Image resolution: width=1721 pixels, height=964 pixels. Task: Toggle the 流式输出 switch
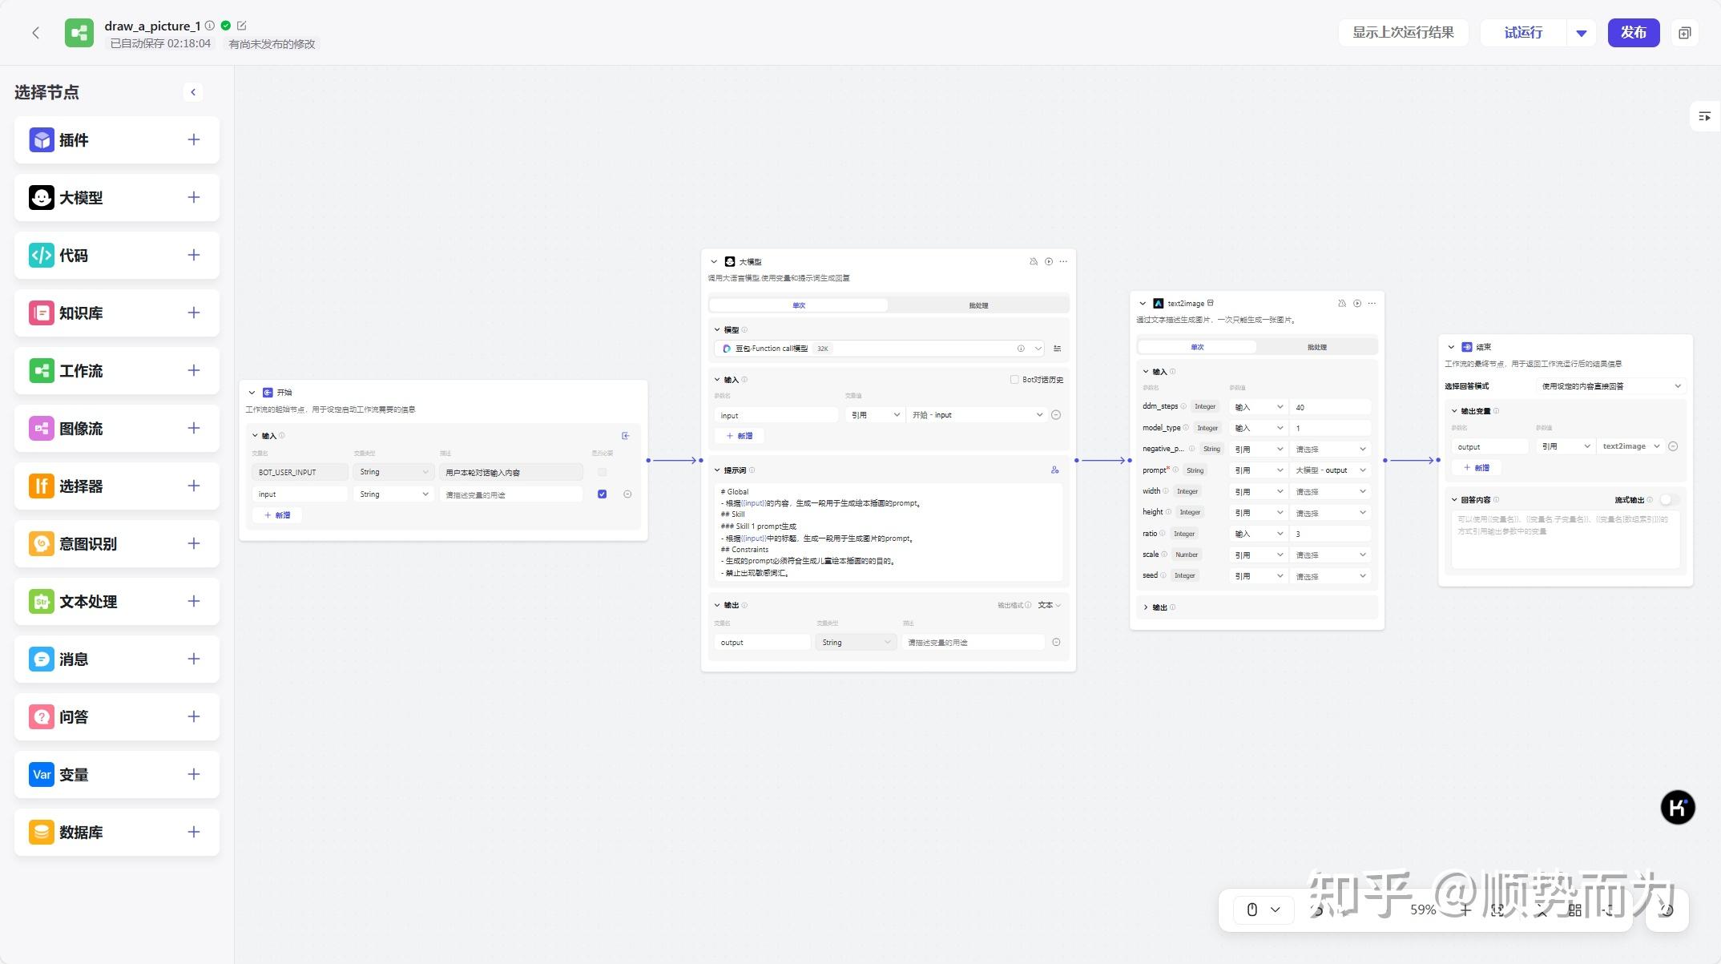tap(1668, 500)
